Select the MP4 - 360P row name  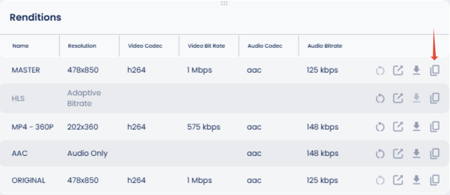point(32,127)
